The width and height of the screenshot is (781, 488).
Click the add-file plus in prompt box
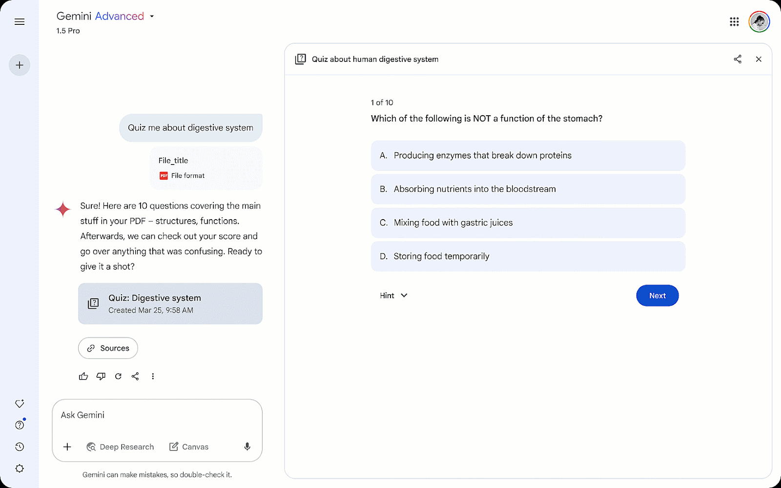click(67, 447)
